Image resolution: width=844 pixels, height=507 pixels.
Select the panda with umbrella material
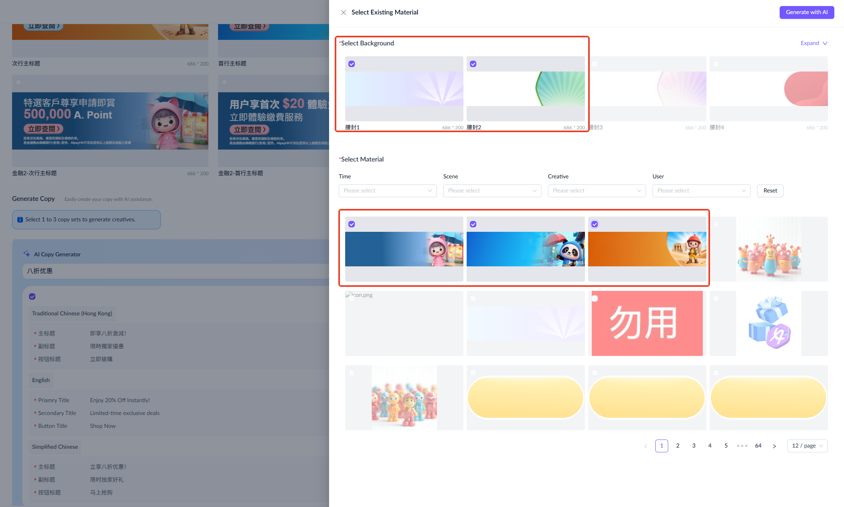525,249
